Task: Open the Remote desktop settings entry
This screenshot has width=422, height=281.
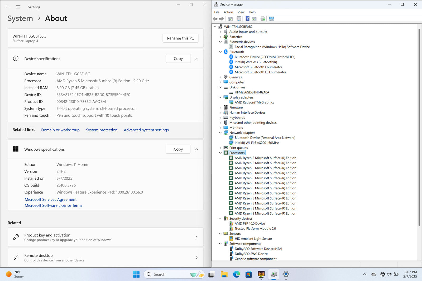Action: (x=105, y=258)
